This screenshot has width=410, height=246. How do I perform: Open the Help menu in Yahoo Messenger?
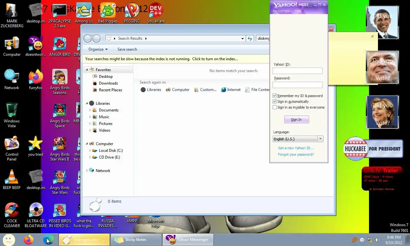tap(298, 11)
